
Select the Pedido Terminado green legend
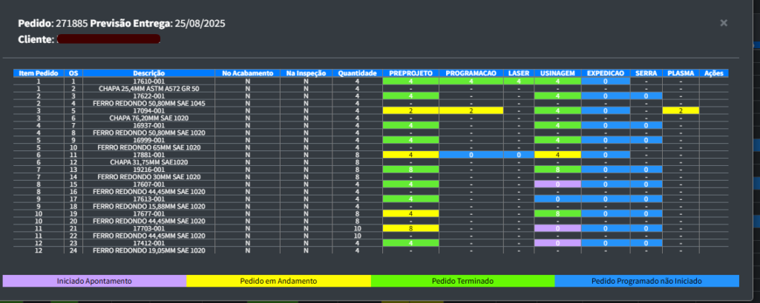(x=462, y=282)
